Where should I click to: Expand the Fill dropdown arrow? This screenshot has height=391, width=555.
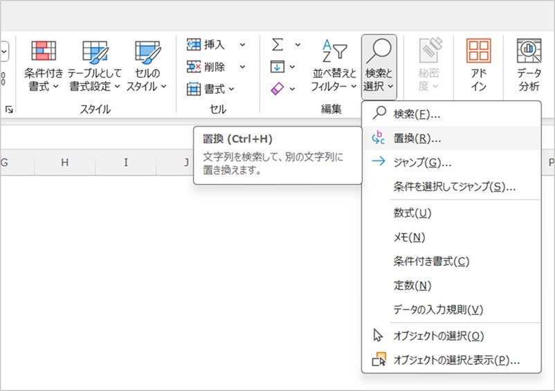(292, 66)
